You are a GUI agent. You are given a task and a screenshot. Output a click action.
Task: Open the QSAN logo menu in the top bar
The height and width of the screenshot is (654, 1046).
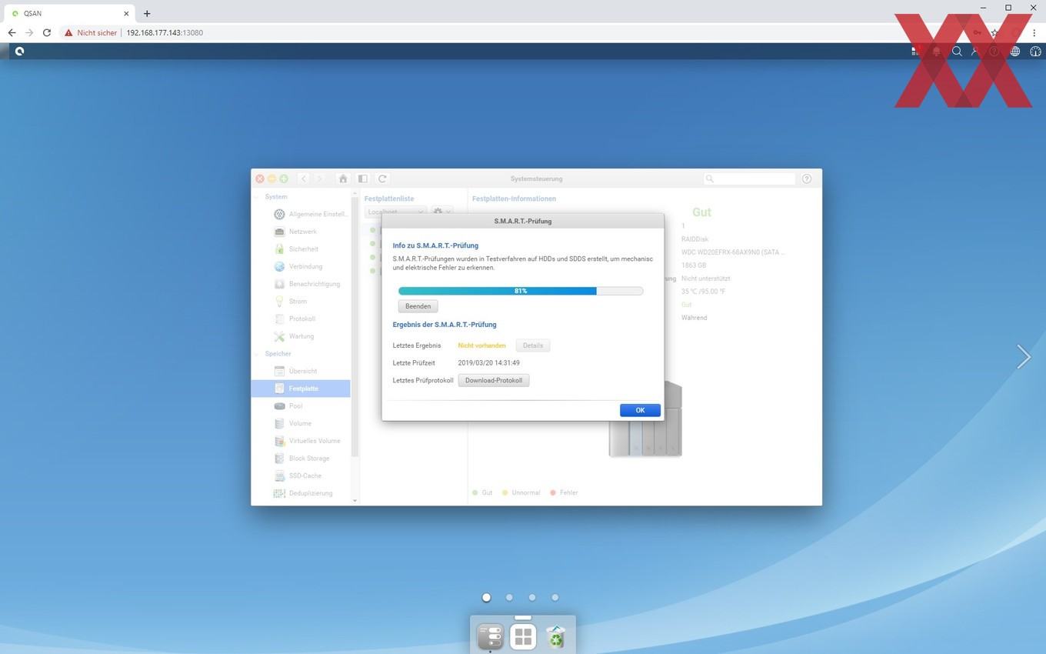[19, 52]
